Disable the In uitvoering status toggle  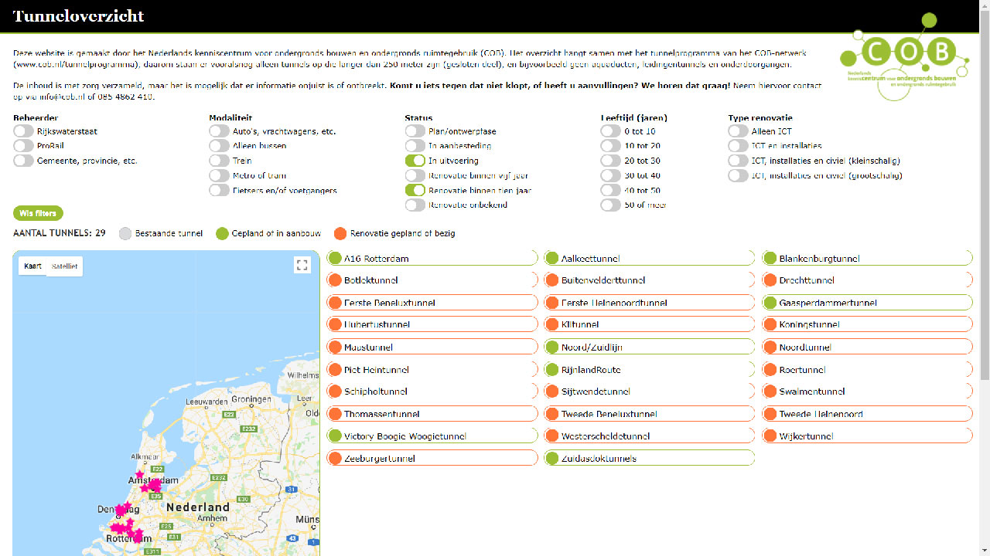(x=415, y=161)
